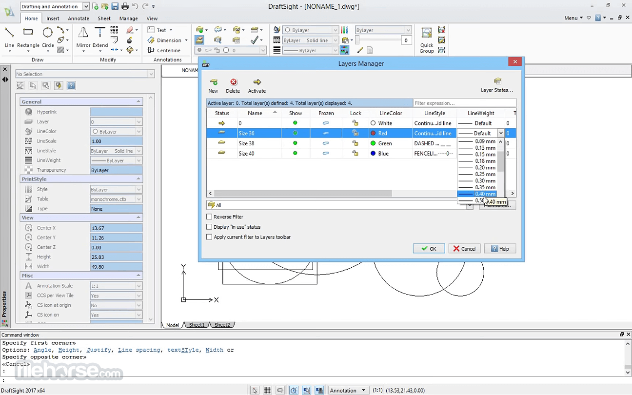Click Help button in Layers Manager
The width and height of the screenshot is (632, 395).
(x=500, y=249)
